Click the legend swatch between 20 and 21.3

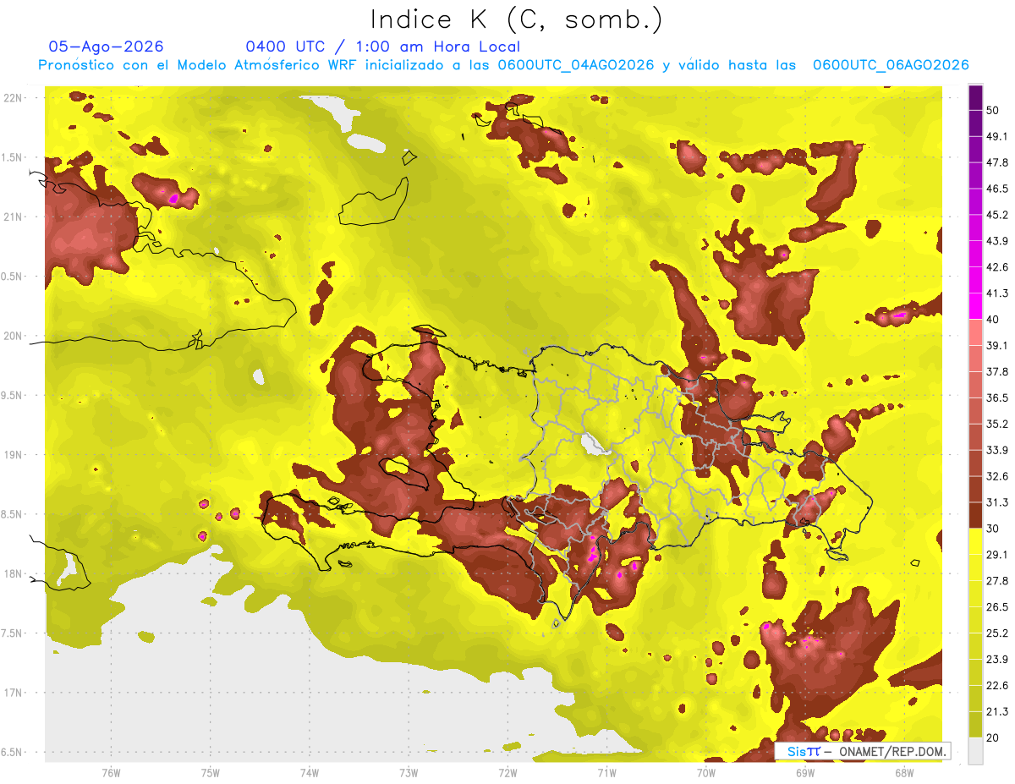click(x=975, y=724)
